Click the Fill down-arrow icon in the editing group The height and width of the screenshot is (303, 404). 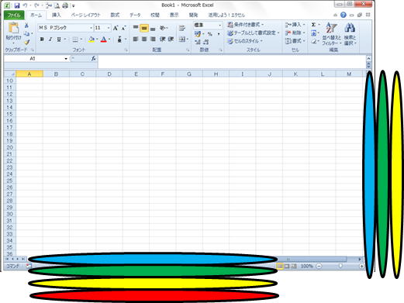[313, 33]
